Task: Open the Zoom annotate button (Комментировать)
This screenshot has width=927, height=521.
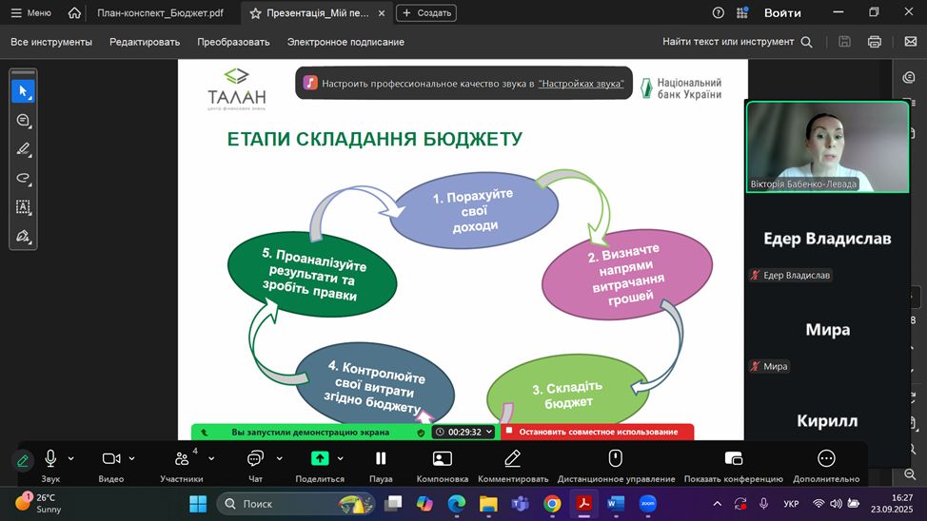Action: pyautogui.click(x=512, y=466)
